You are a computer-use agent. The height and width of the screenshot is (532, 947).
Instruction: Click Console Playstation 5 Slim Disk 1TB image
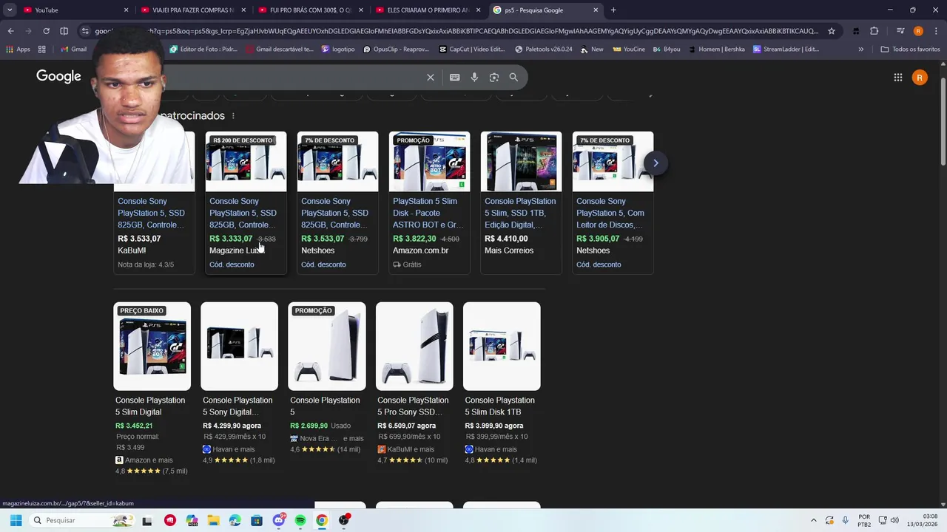(x=502, y=346)
